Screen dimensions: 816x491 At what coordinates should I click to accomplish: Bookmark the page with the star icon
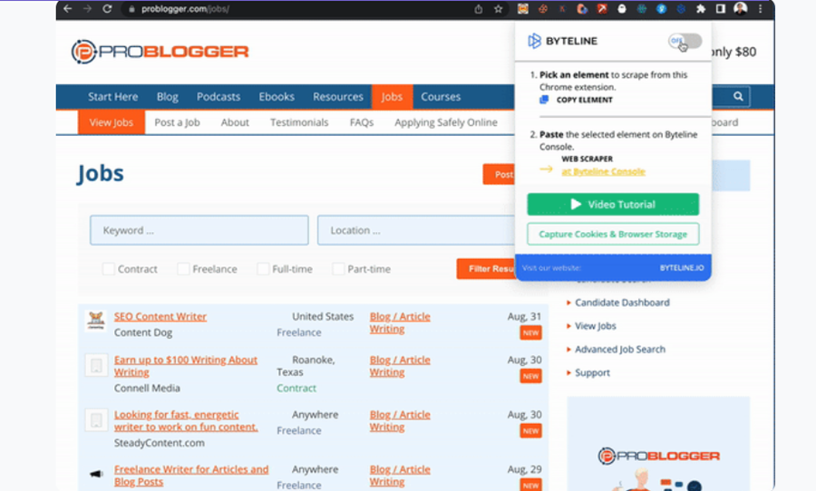tap(498, 9)
